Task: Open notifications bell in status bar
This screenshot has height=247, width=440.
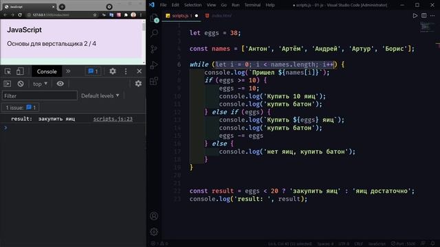Action: coord(432,244)
